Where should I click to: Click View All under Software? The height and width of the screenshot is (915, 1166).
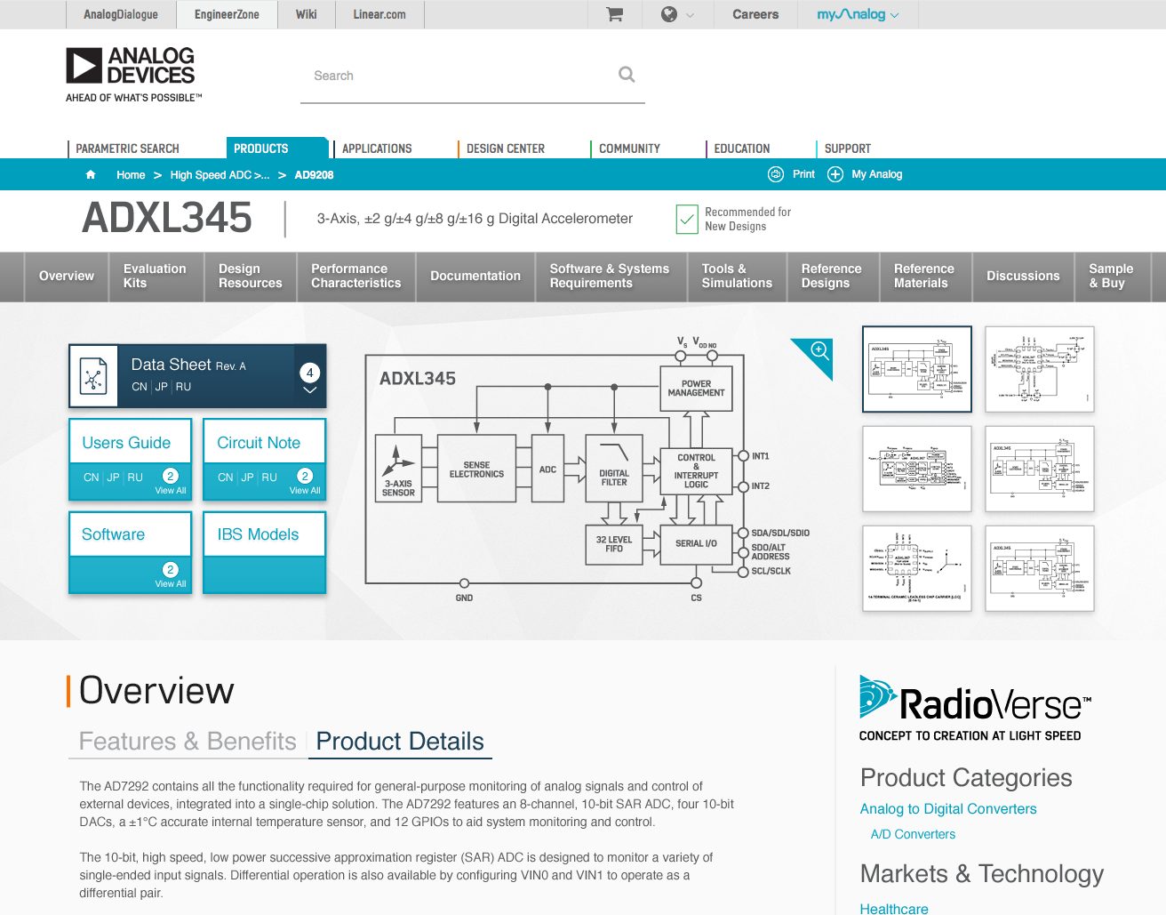pos(171,584)
